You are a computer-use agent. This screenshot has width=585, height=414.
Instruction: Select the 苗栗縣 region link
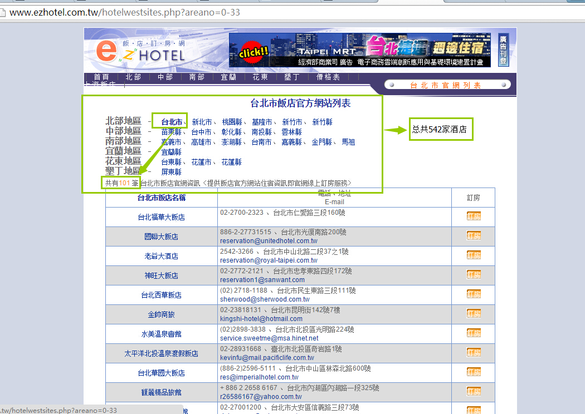(172, 132)
